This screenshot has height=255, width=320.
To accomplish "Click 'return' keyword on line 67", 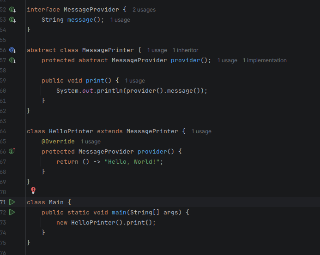I will coord(67,162).
